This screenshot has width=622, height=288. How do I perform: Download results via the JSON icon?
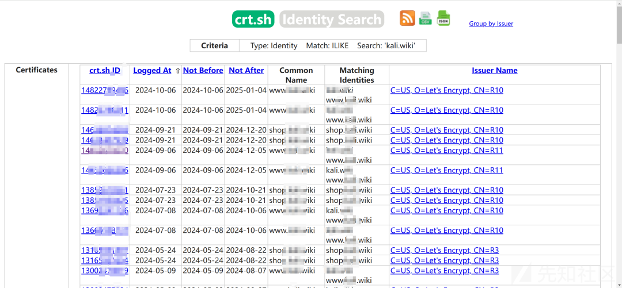(443, 18)
